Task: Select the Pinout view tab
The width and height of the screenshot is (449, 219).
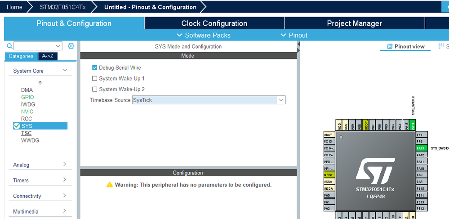Action: (x=405, y=46)
